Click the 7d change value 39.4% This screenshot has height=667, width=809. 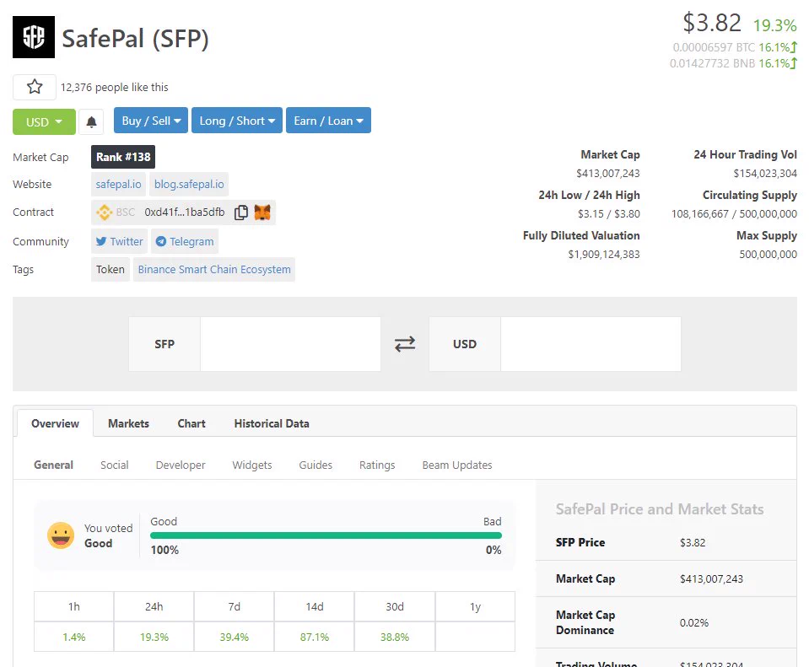pyautogui.click(x=235, y=637)
